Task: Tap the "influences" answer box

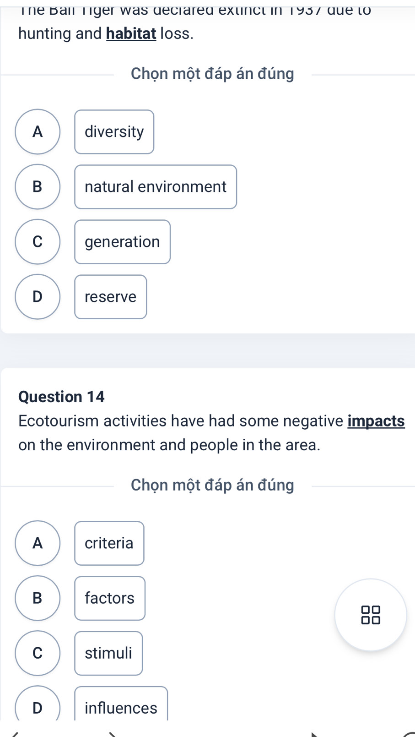Action: [x=121, y=705]
